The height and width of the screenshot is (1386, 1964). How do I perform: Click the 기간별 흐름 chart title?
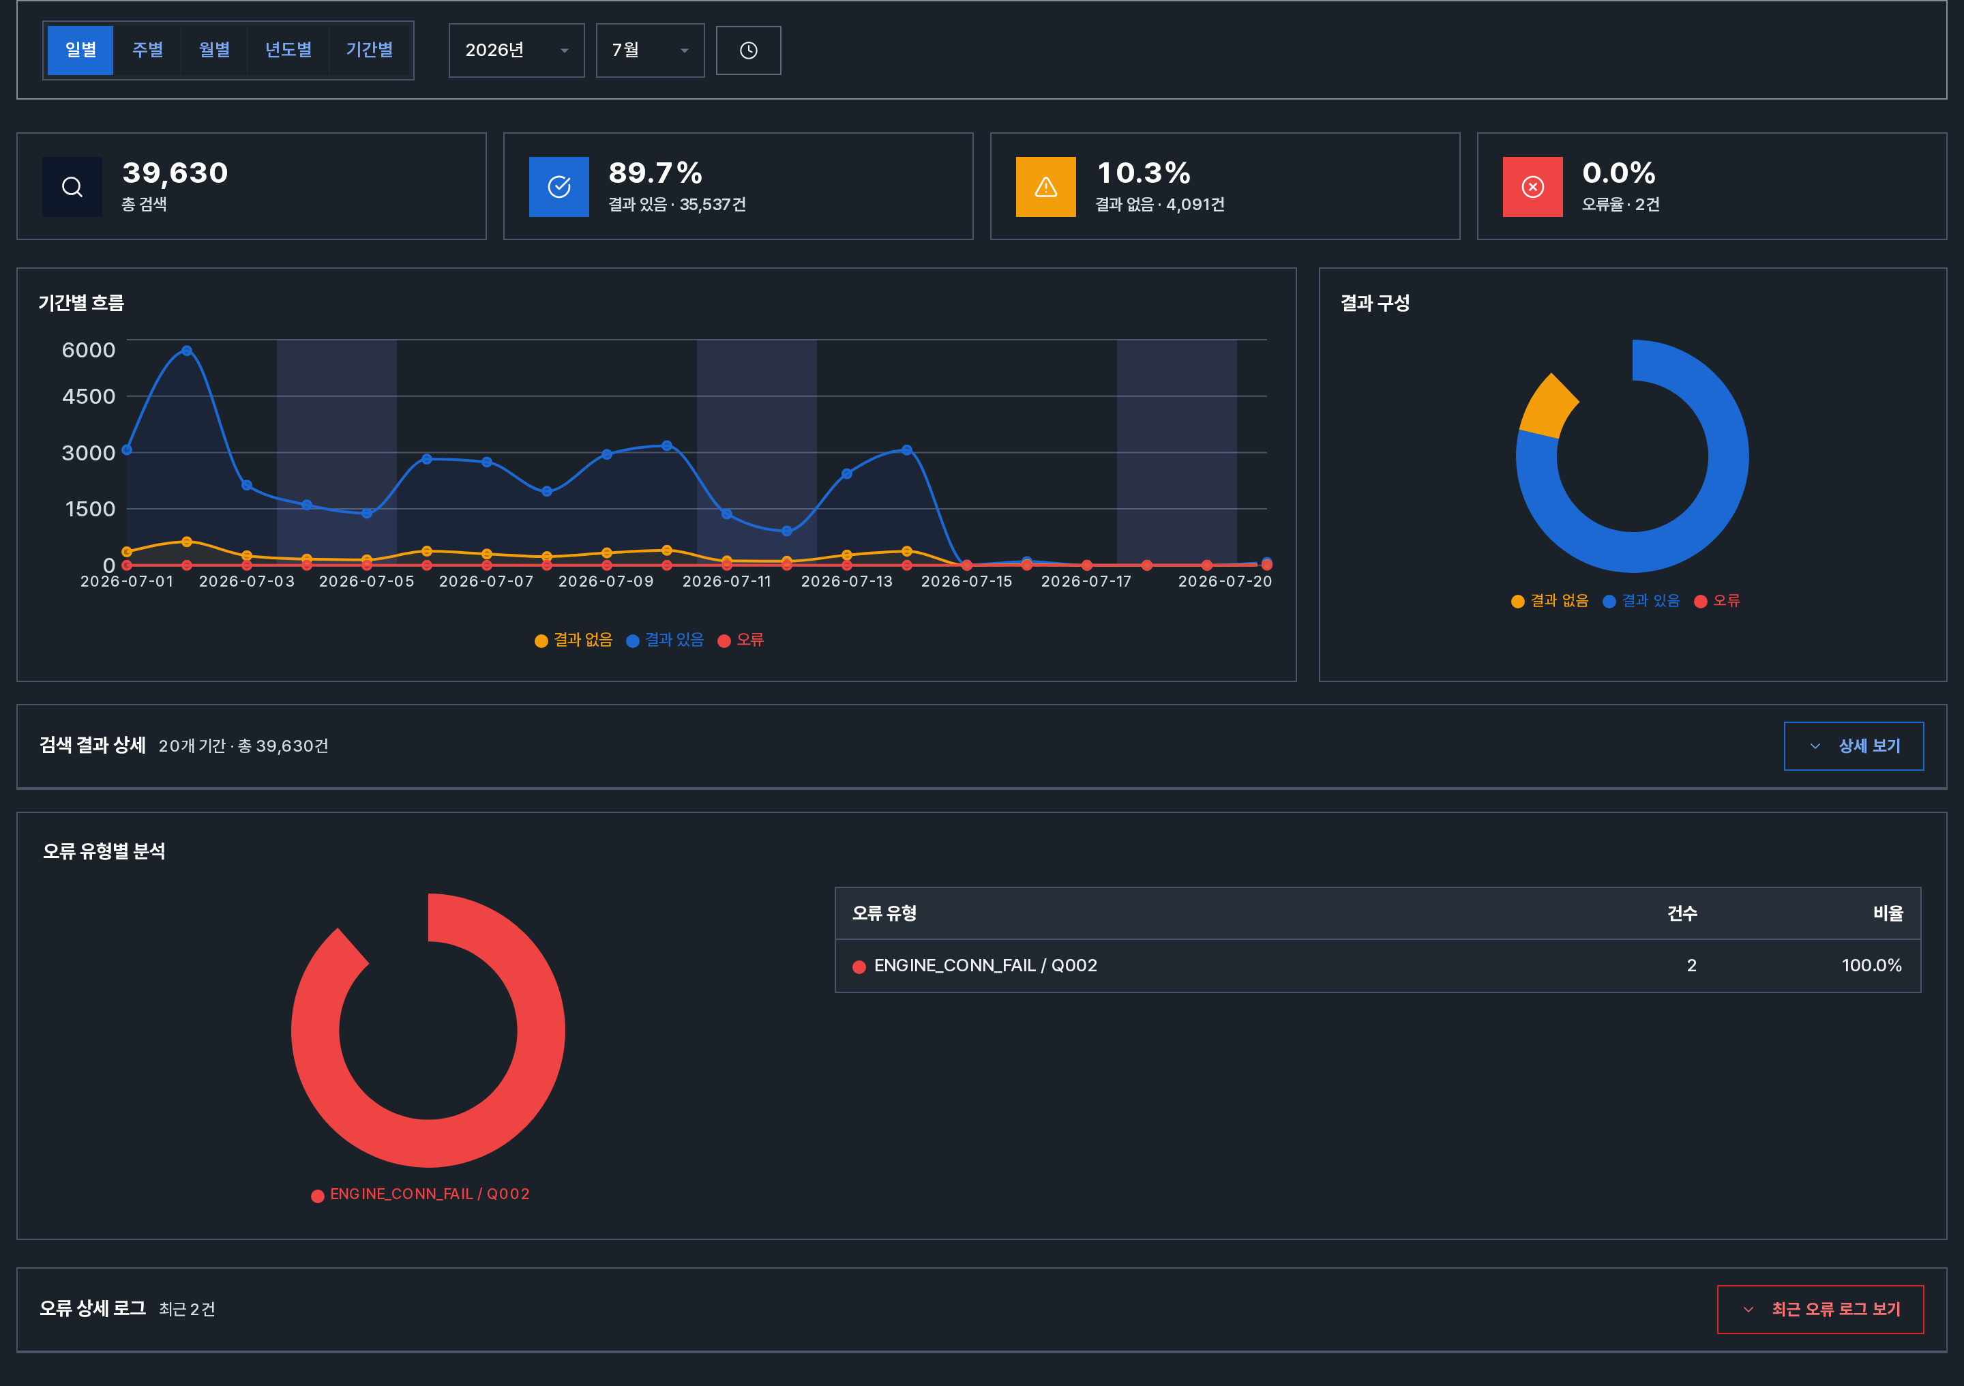[x=81, y=303]
